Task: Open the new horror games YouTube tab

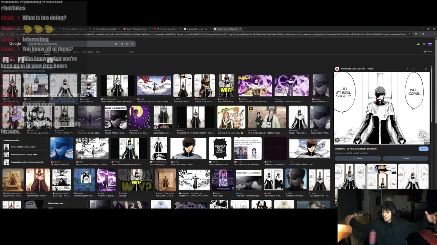Action: 167,29
